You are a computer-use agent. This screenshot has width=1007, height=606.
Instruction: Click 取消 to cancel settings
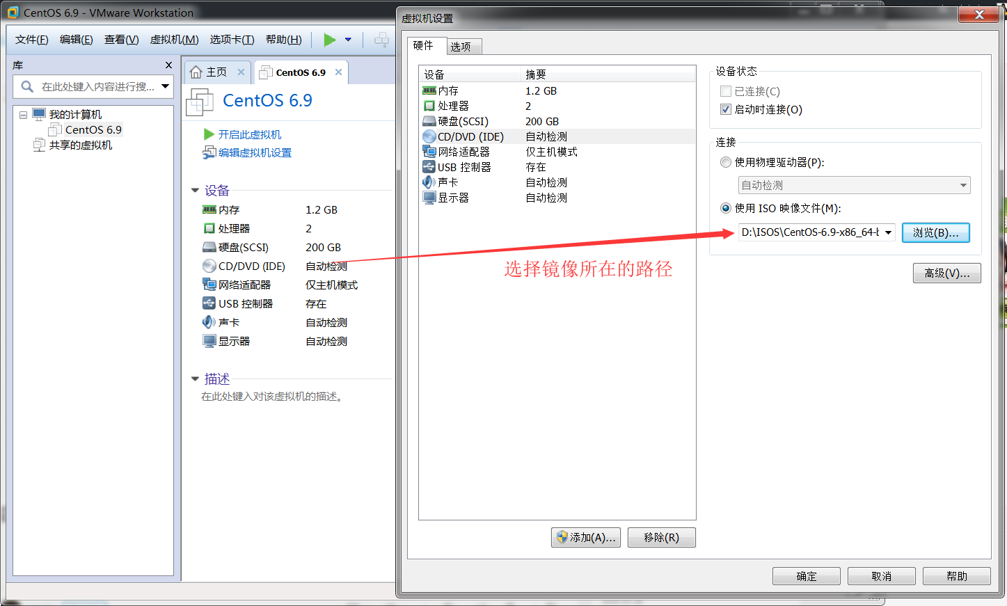(882, 576)
